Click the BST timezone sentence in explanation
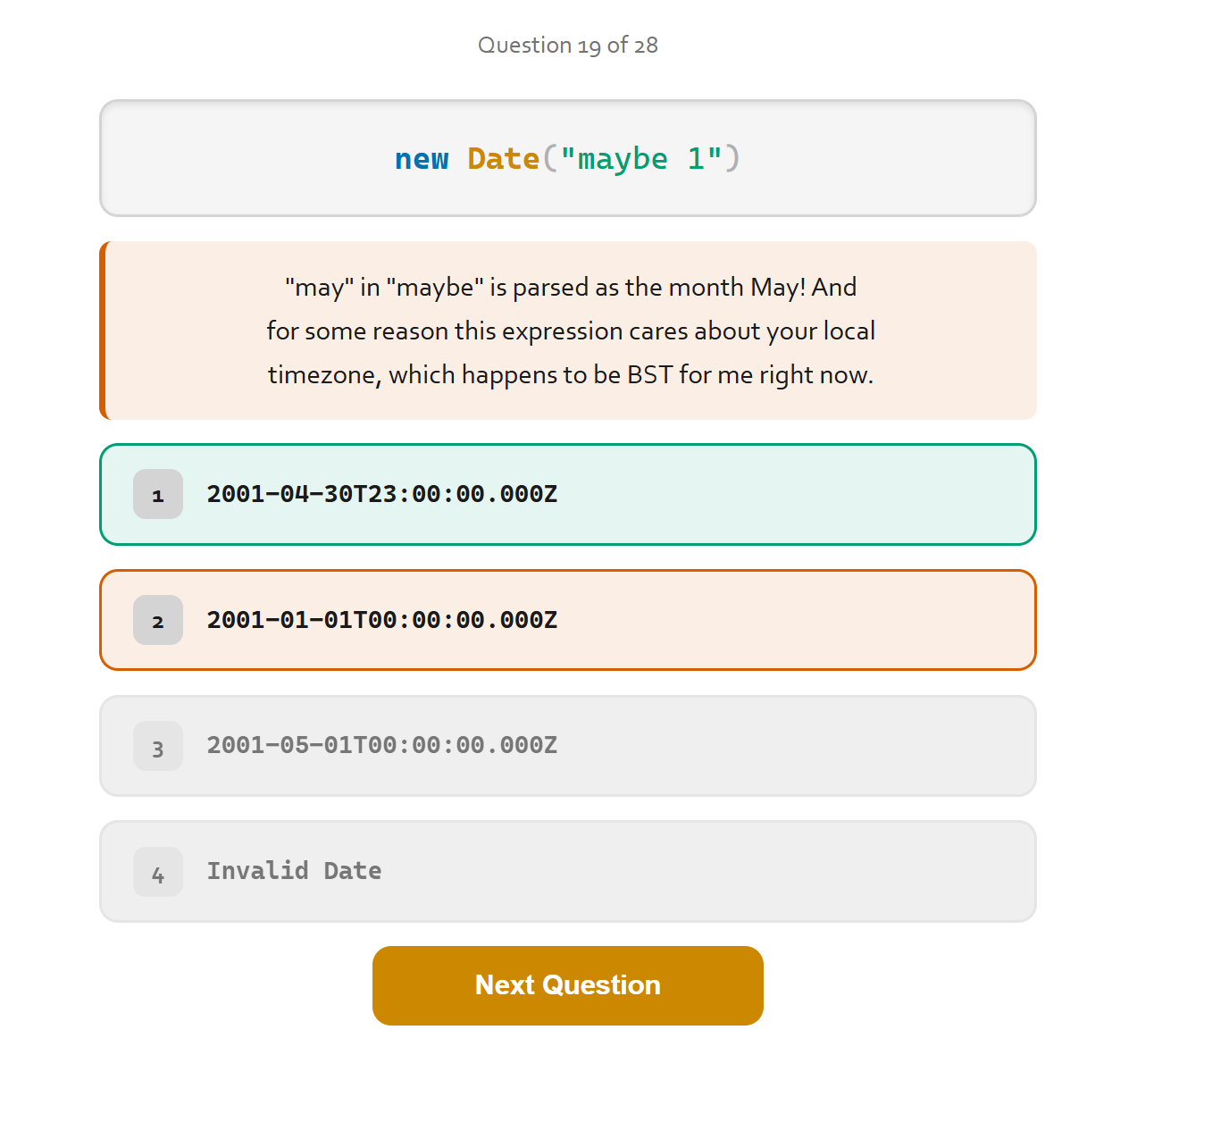Screen dimensions: 1229x1122 tap(571, 374)
